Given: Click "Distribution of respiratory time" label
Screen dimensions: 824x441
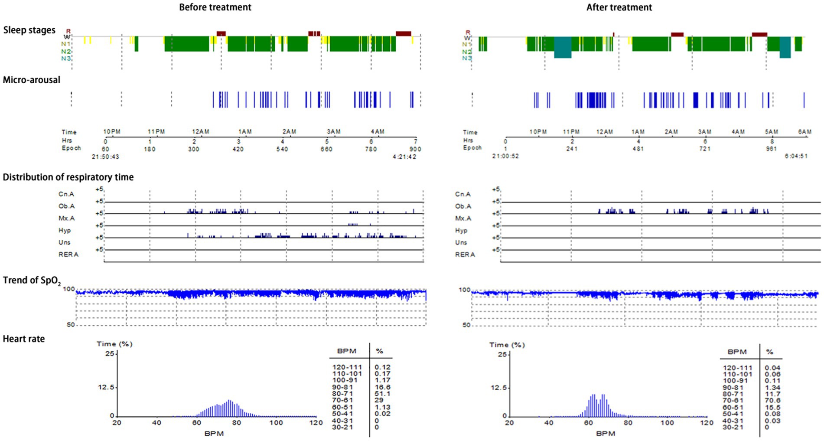Looking at the screenshot, I should [x=68, y=177].
